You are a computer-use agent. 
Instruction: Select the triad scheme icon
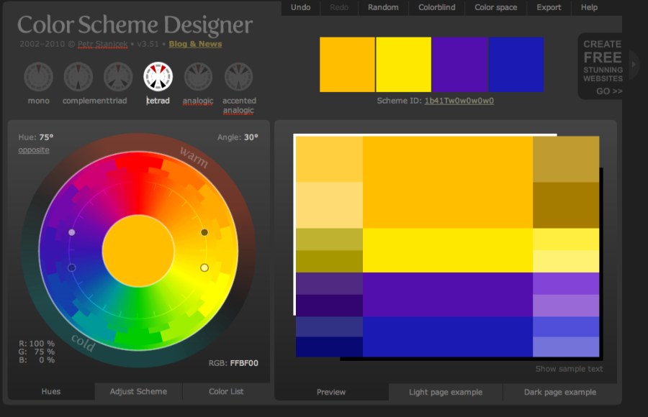point(118,77)
